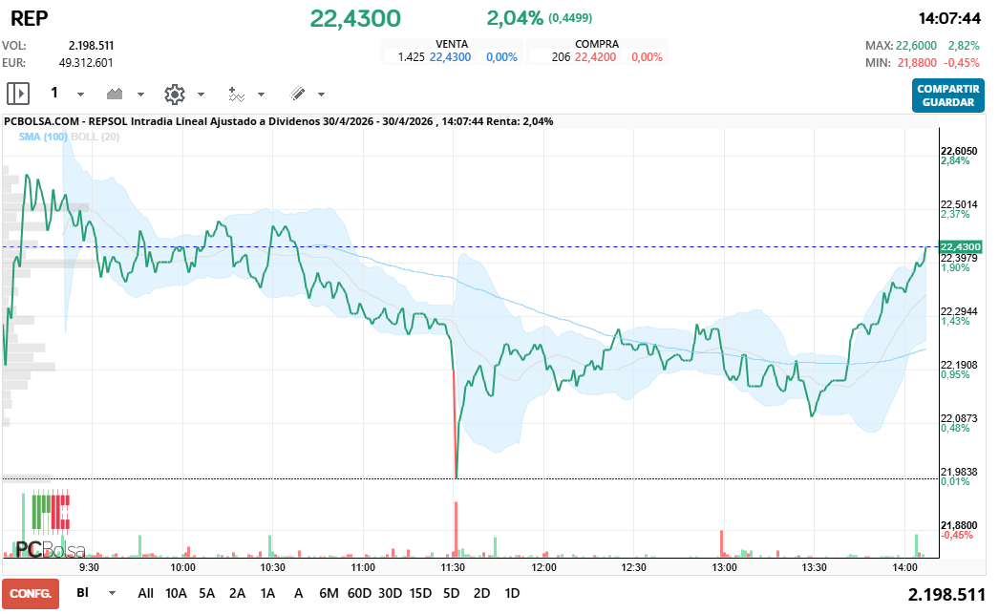Screen dimensions: 999x614
Task: Click the COMPARTIR GUARDAR button
Action: pos(948,95)
